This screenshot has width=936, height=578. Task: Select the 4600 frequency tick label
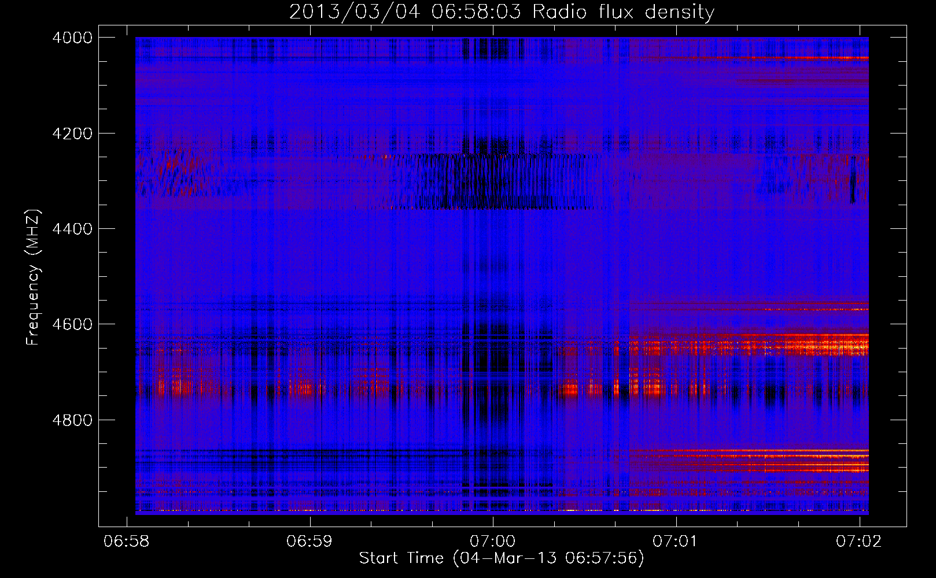(72, 324)
